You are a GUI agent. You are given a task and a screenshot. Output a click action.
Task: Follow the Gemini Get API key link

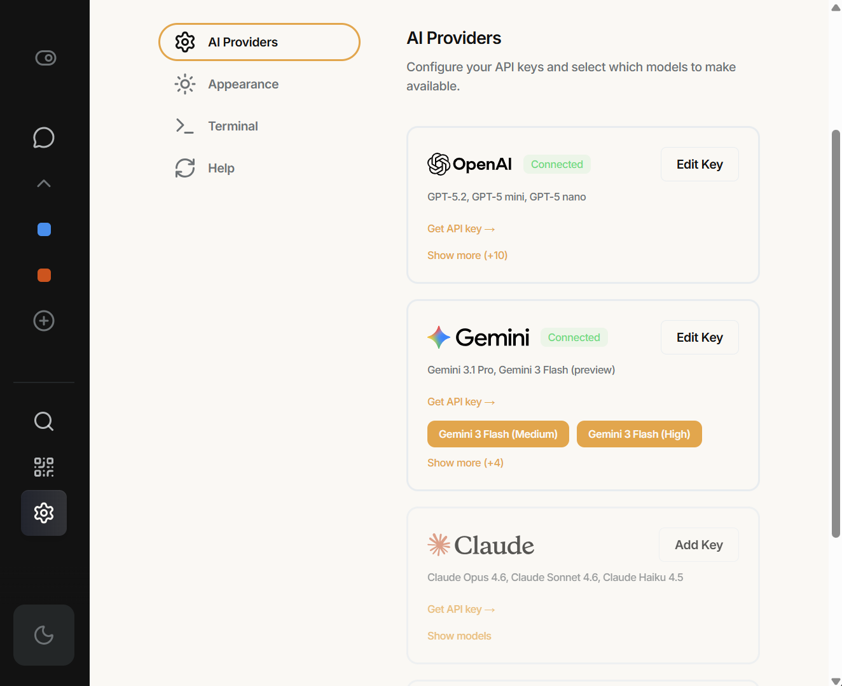460,402
